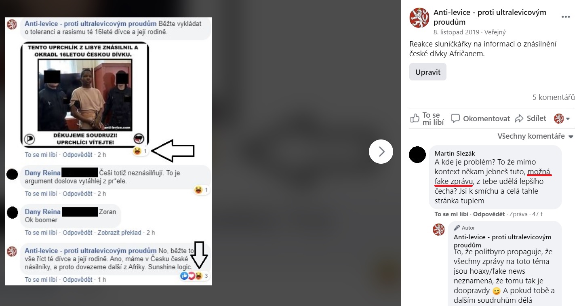Click Anti-levice avatar beside author reply
The width and height of the screenshot is (579, 306).
pyautogui.click(x=439, y=229)
